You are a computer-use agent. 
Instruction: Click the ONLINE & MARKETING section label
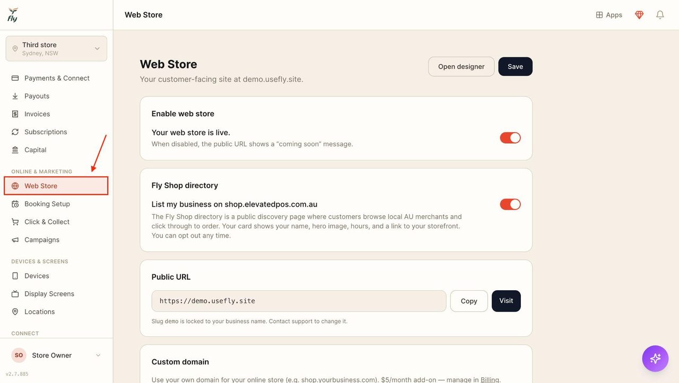tap(42, 172)
